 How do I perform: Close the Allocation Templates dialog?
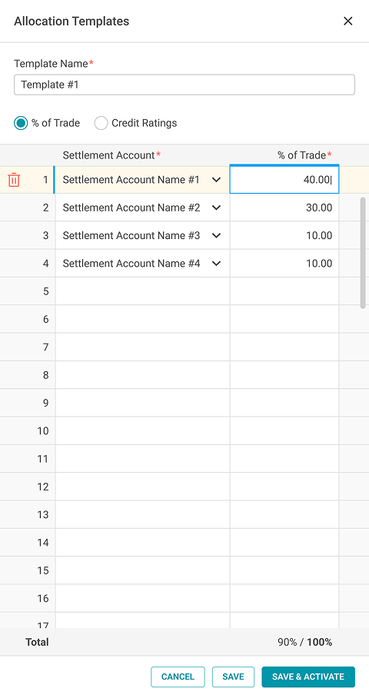point(348,21)
